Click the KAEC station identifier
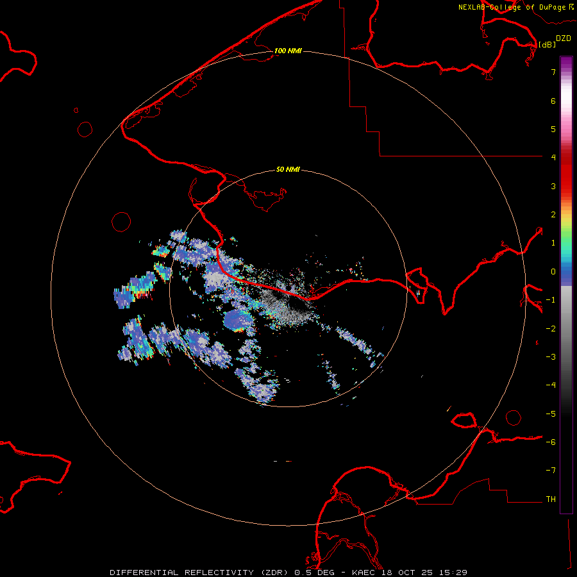Screen dimensions: 577x577 (364, 573)
